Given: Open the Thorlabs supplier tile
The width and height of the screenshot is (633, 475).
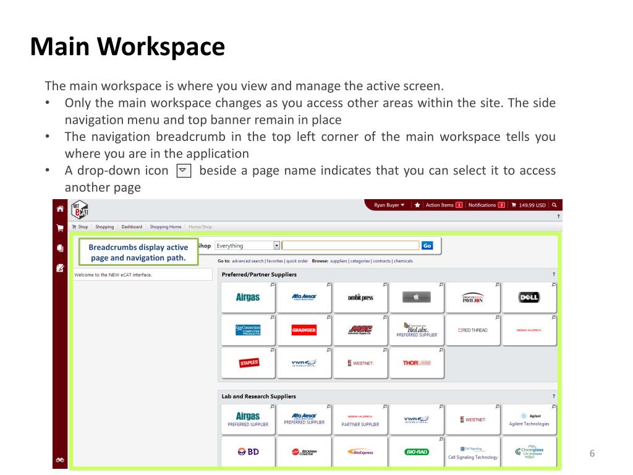Looking at the screenshot, I should coord(417,362).
